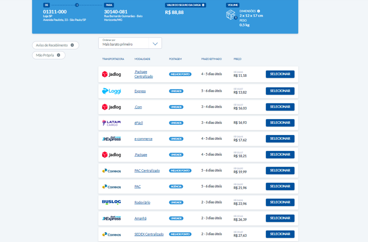Select the LATAM Cargo éFácil offer
Image resolution: width=368 pixels, height=242 pixels.
coord(280,123)
